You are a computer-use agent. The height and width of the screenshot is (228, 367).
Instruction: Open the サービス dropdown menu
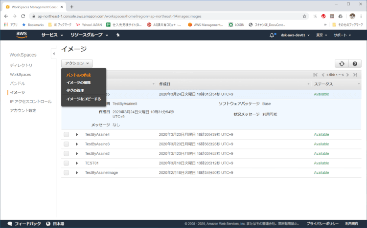click(52, 35)
